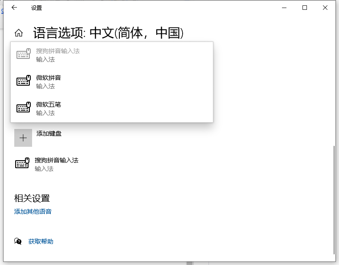Click the keyboard icon beside 微软拼音

point(23,81)
